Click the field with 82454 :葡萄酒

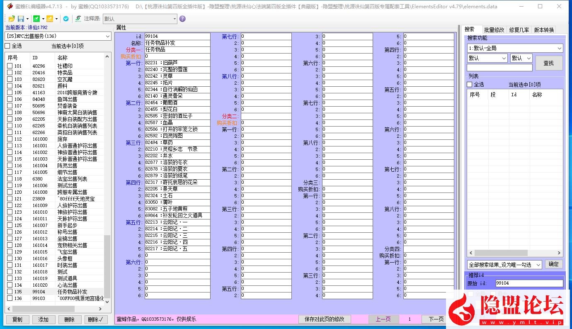(177, 103)
